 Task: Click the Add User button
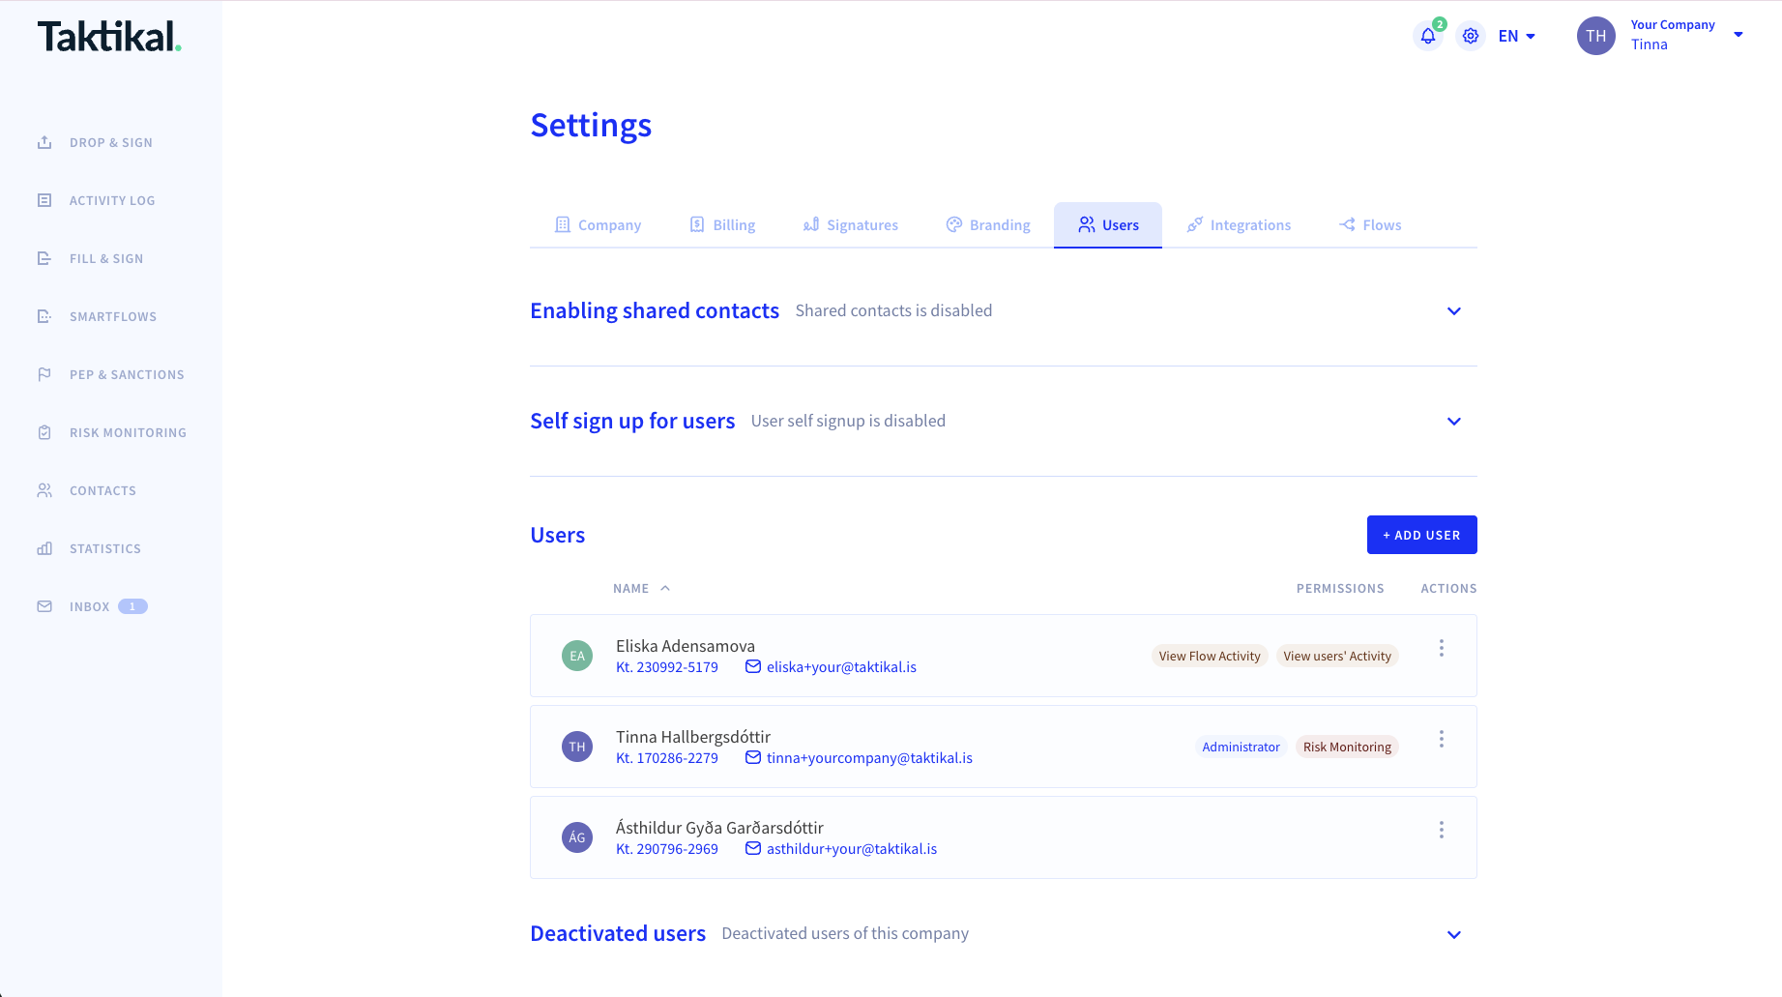pos(1422,535)
